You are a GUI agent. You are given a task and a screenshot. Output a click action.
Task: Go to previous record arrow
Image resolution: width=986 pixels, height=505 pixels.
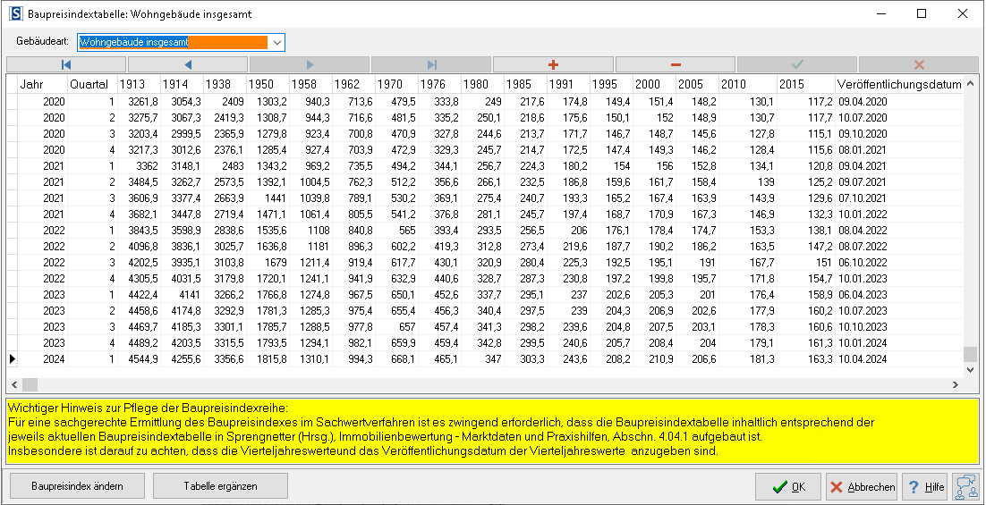[187, 64]
